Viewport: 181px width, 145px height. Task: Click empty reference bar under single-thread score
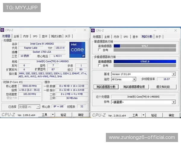[145, 50]
